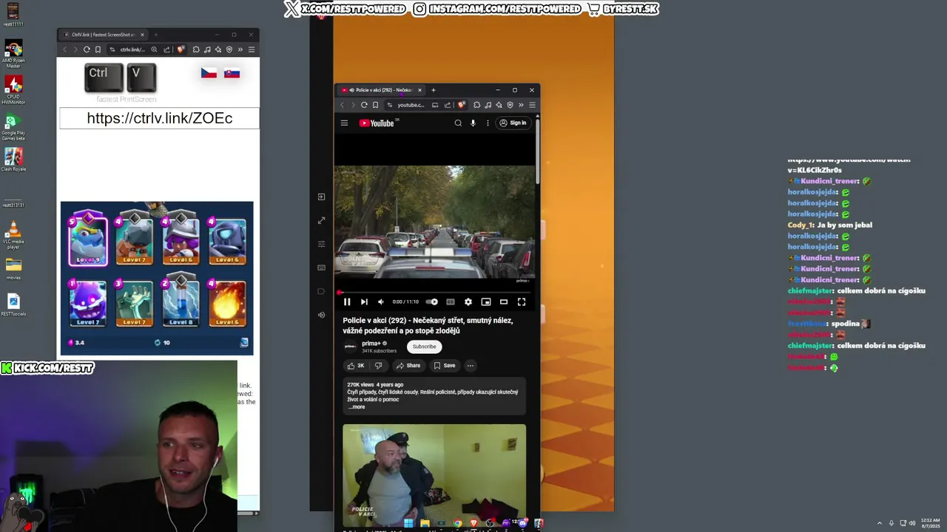The height and width of the screenshot is (532, 947).
Task: Reload the YouTube page
Action: coord(364,105)
